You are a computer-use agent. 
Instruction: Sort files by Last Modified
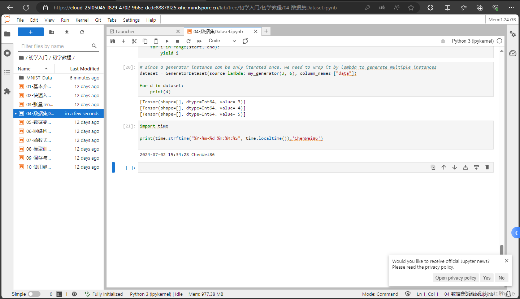coord(79,69)
